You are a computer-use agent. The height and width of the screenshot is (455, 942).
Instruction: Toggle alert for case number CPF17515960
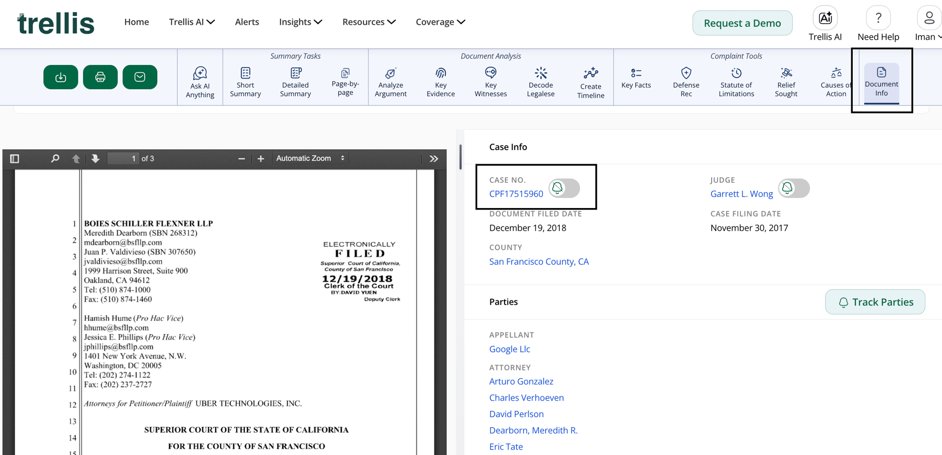point(564,188)
